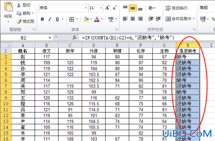The image size is (215, 141).
Task: Open the Alignment (对齐方式) dialog launcher
Action: point(194,29)
